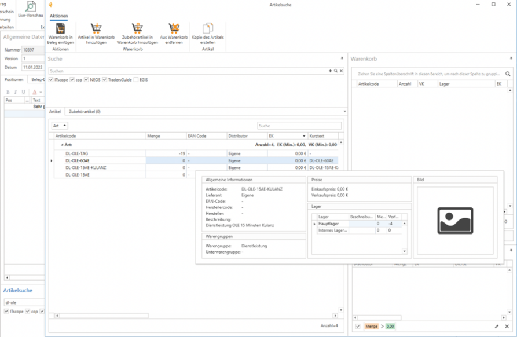
Task: Select the DL-OLE-TAG article row
Action: [x=77, y=153]
